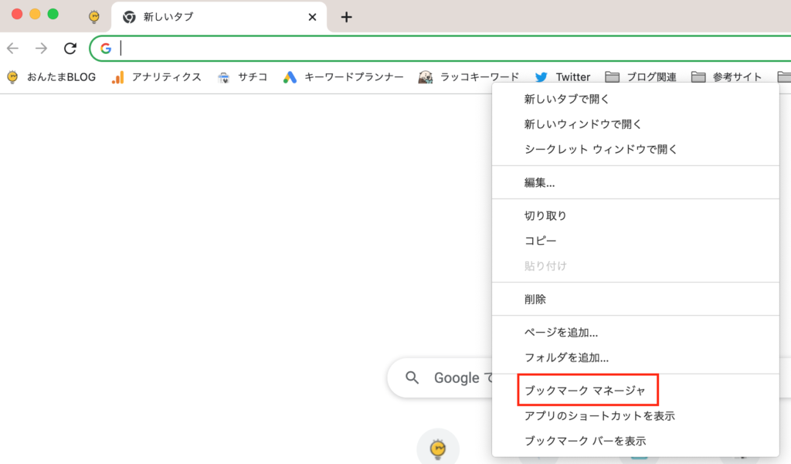Choose フォルダを追加... menu item
The height and width of the screenshot is (464, 791).
pos(636,357)
